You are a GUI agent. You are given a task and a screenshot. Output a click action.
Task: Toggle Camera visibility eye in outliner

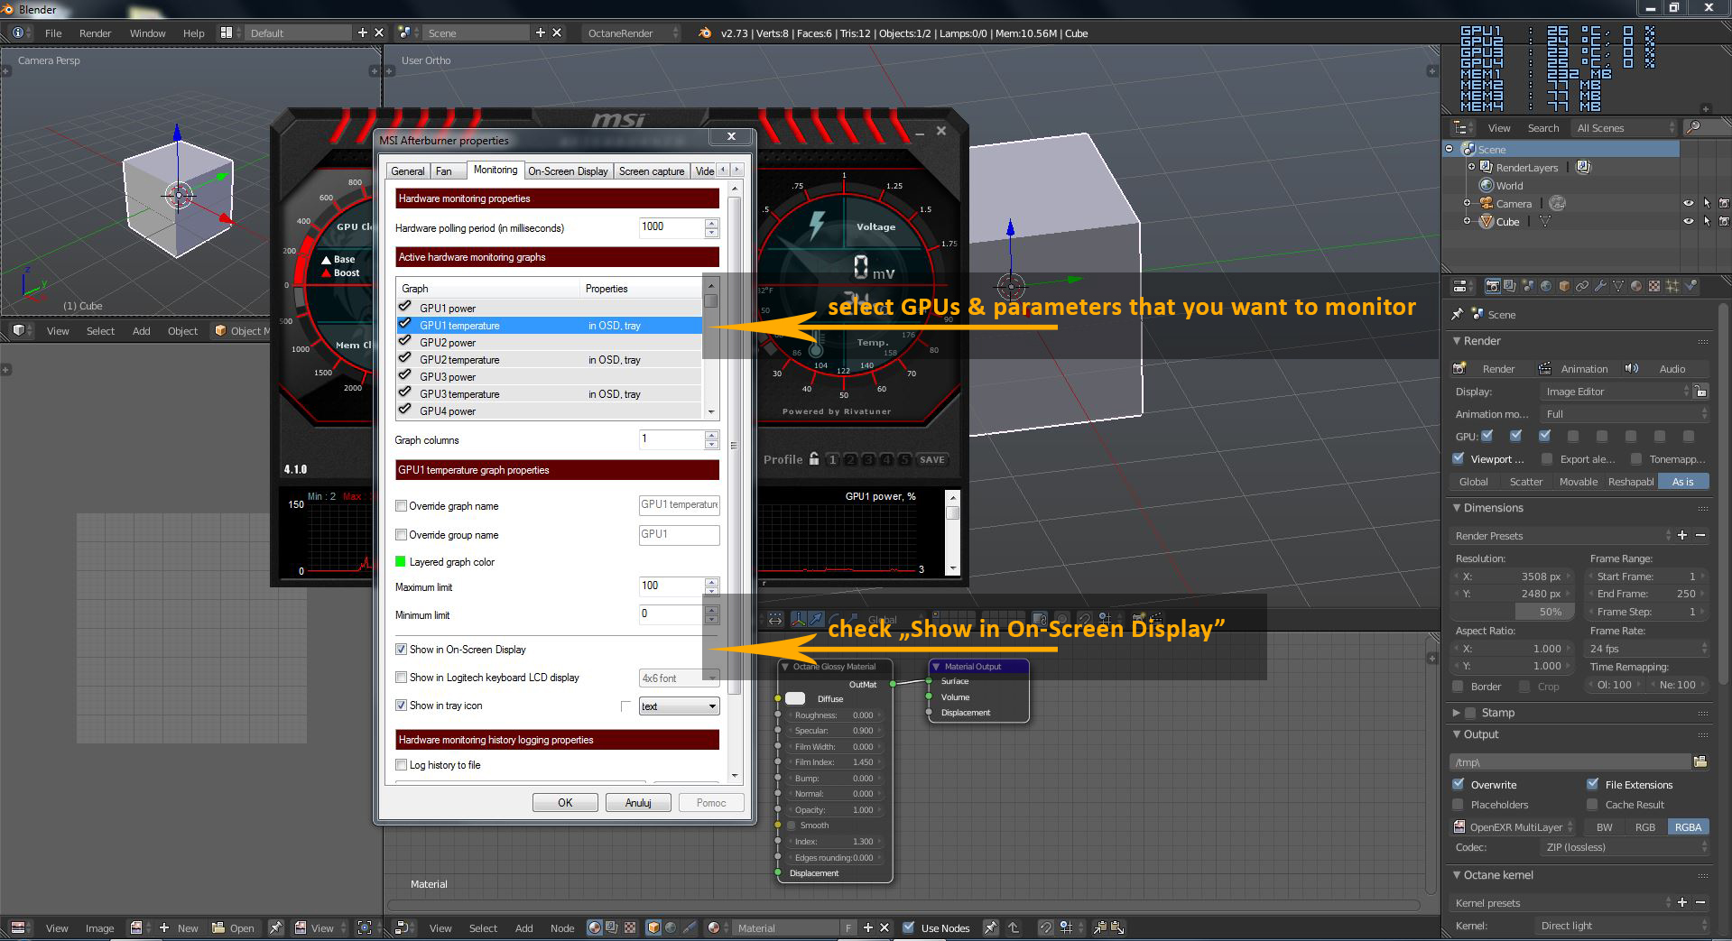click(1688, 203)
